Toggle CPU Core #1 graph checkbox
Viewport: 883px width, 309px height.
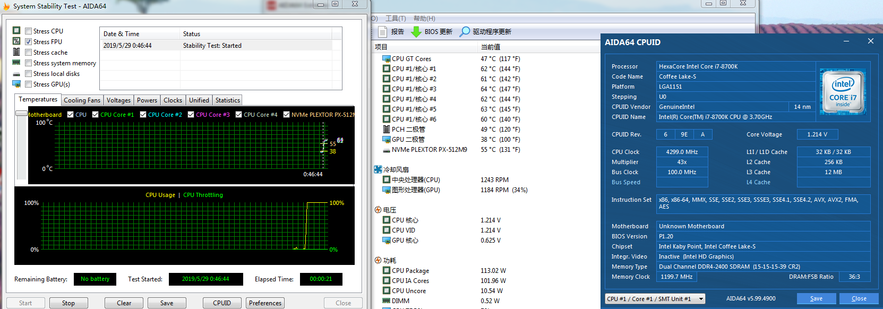pos(95,115)
